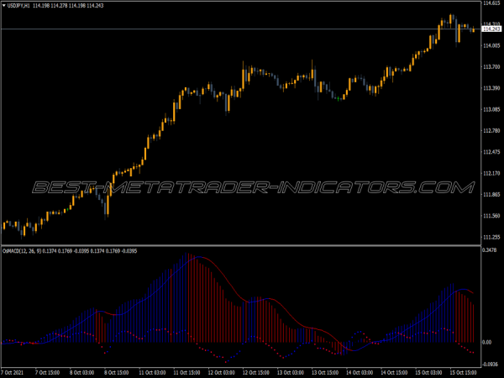Click the 14 Oct 03:00 time label
504x378 pixels.
tap(360, 372)
